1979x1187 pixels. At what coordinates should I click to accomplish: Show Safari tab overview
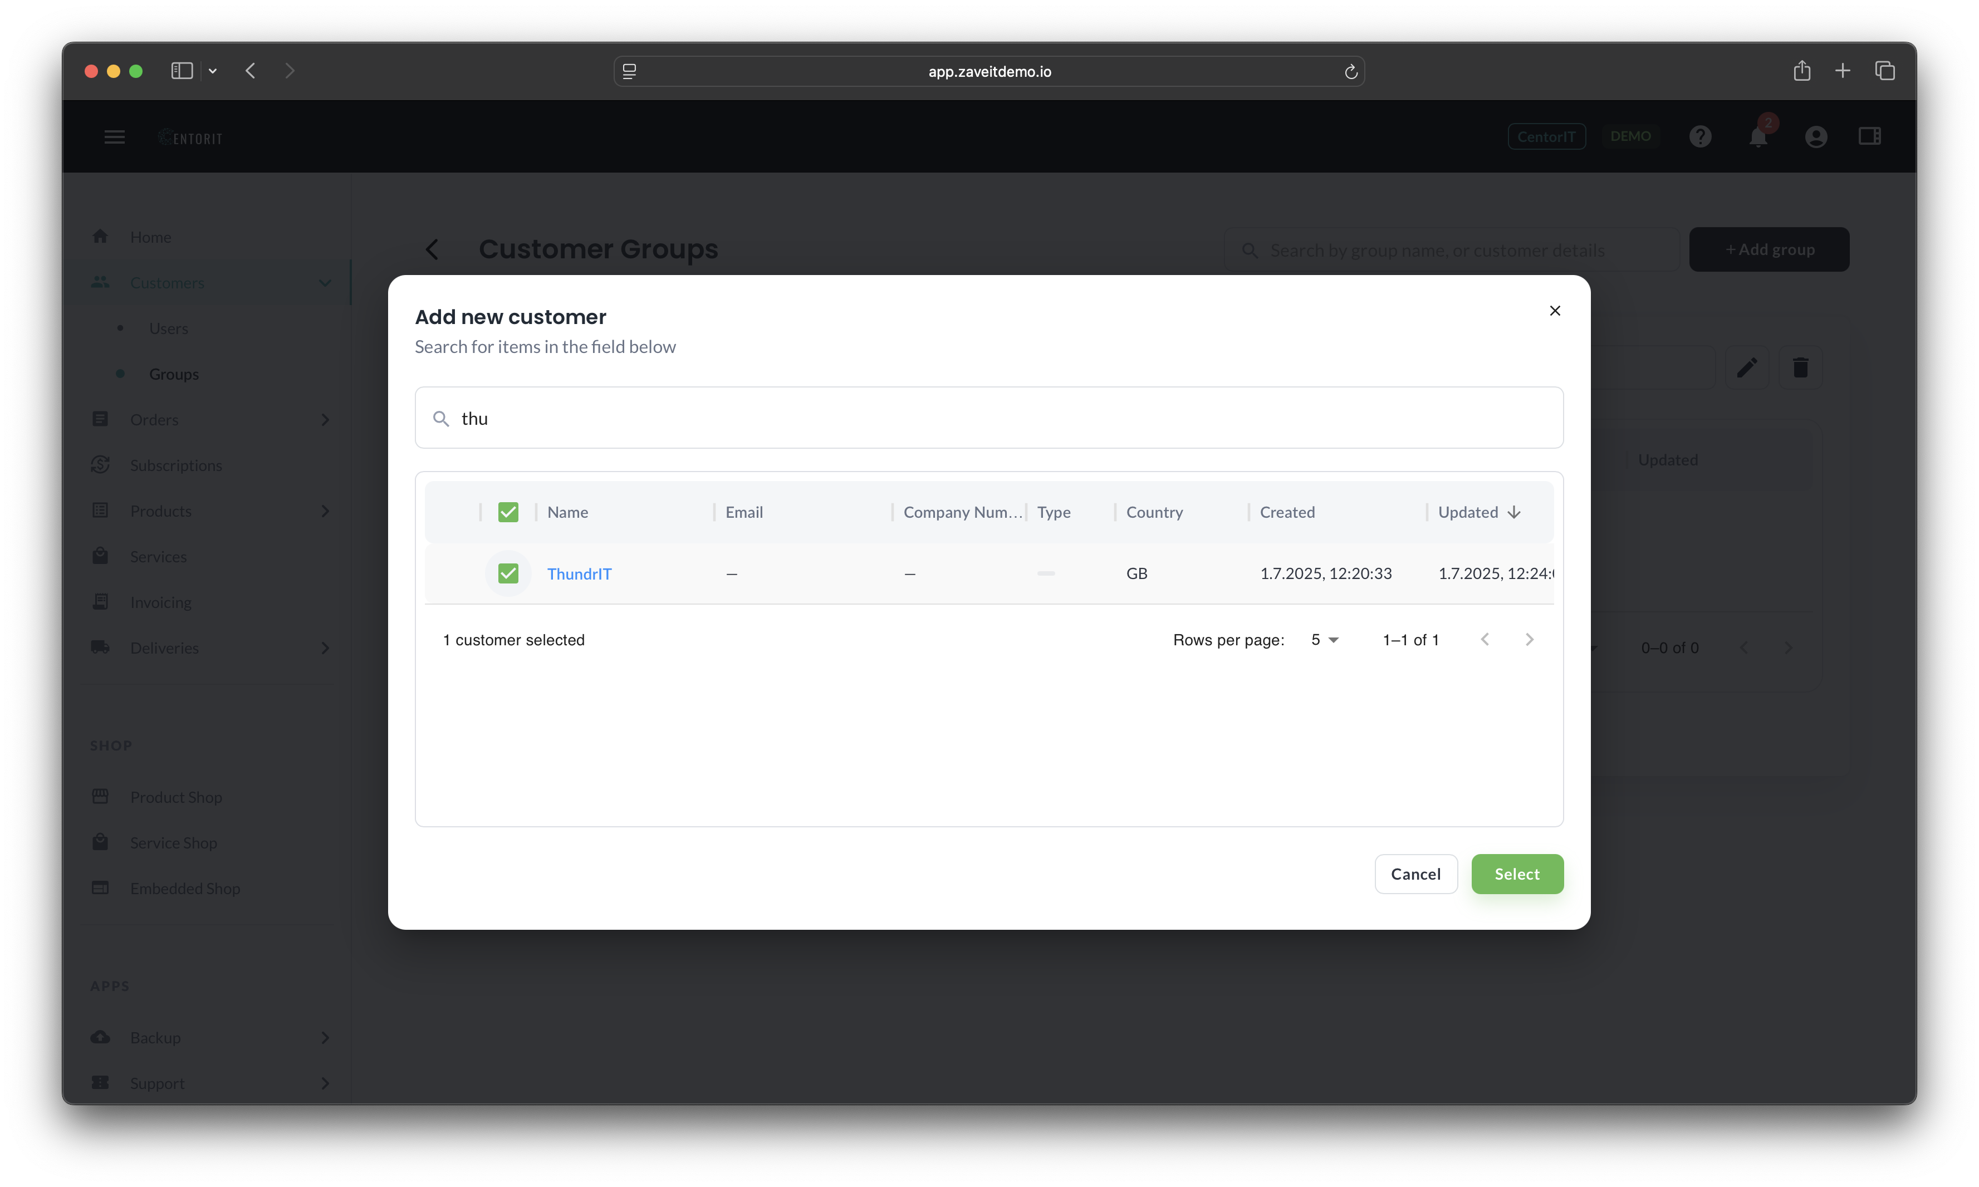click(x=1884, y=71)
